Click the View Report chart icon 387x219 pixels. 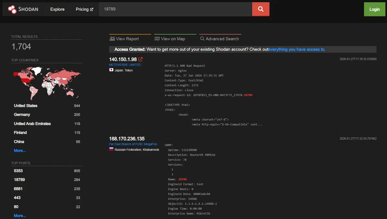pyautogui.click(x=112, y=39)
